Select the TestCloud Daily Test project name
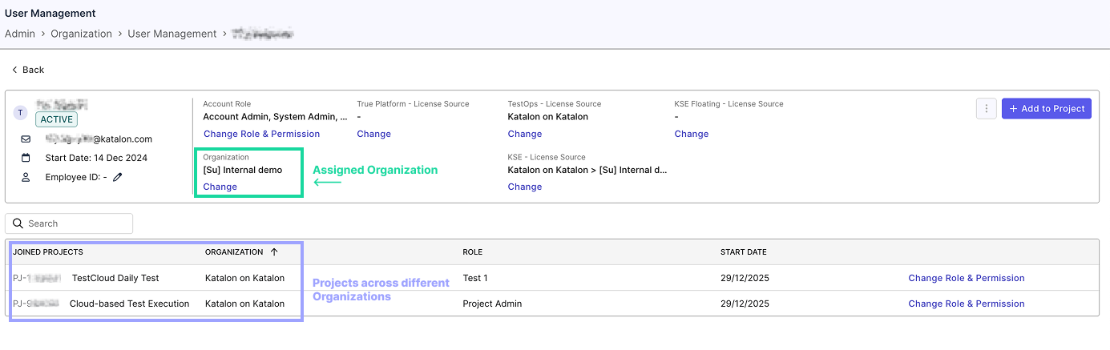 115,278
